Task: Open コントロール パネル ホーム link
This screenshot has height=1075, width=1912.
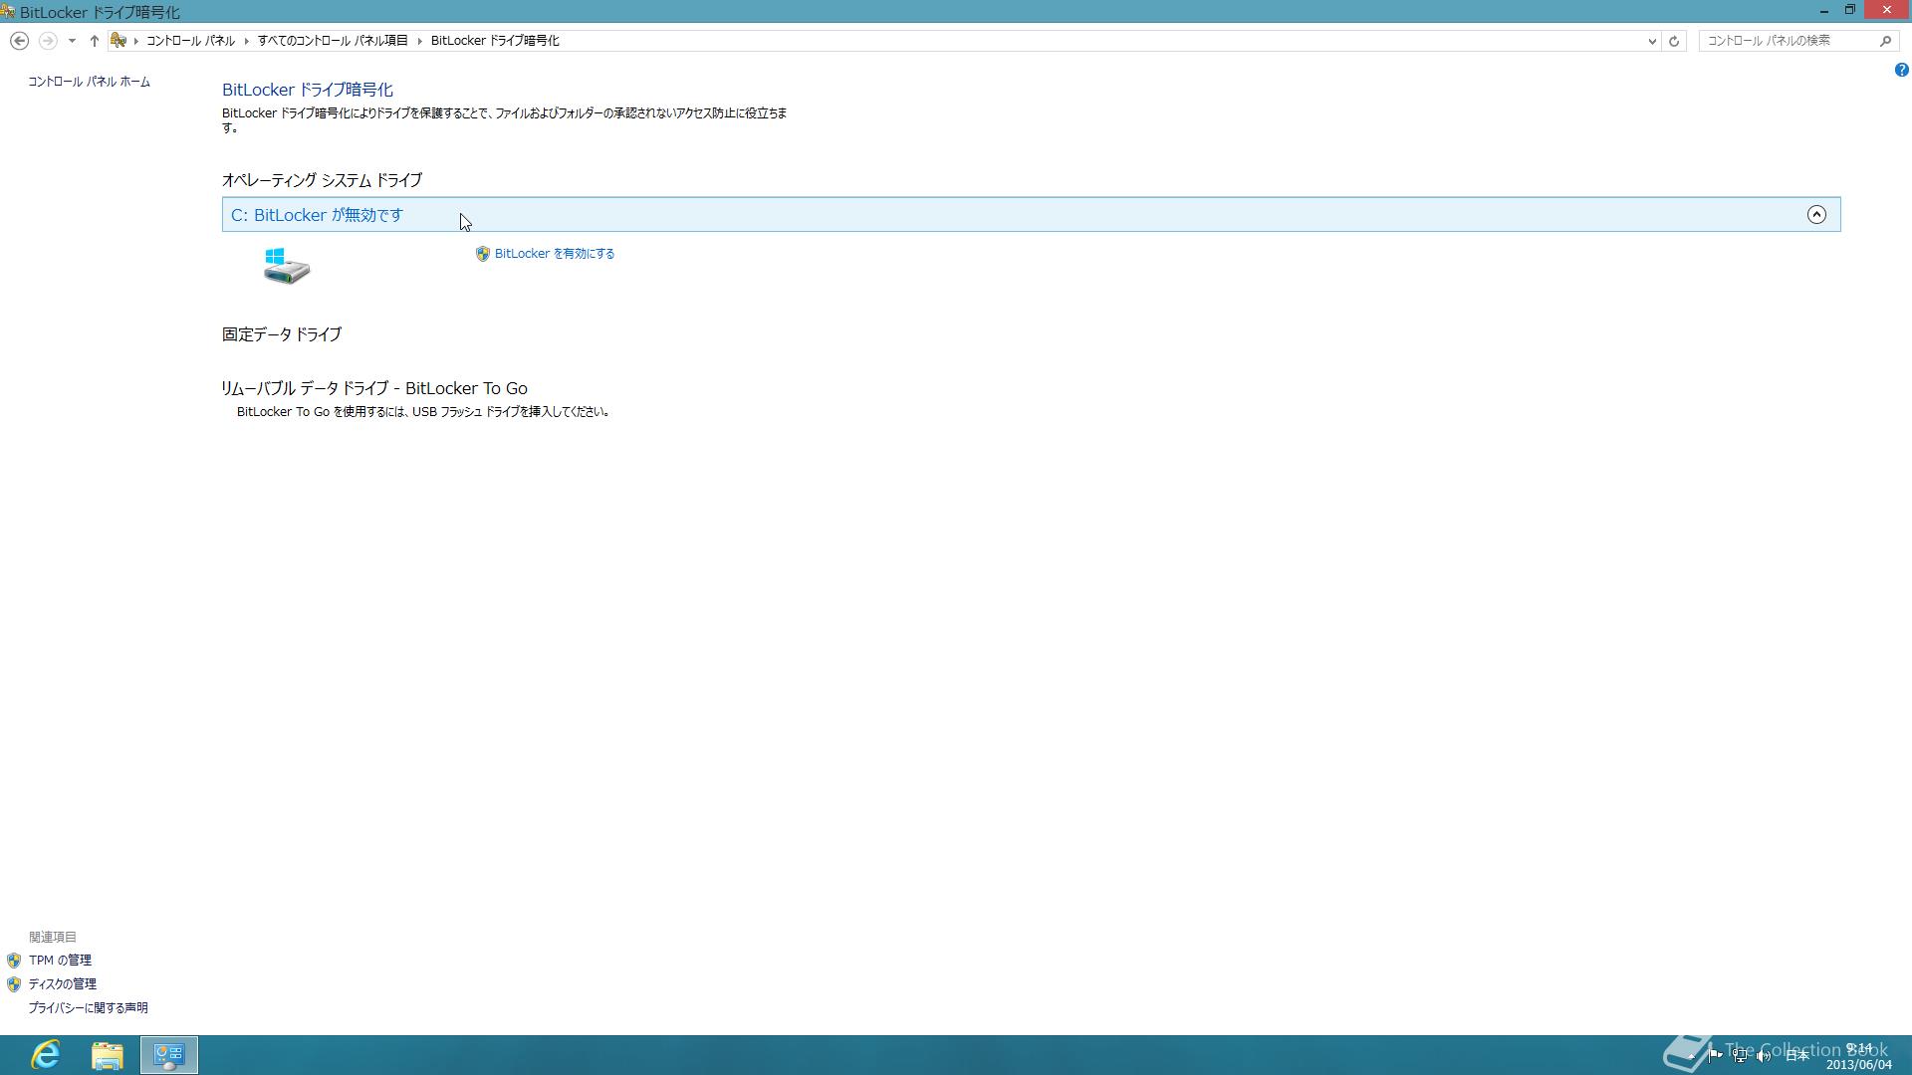Action: coord(89,82)
